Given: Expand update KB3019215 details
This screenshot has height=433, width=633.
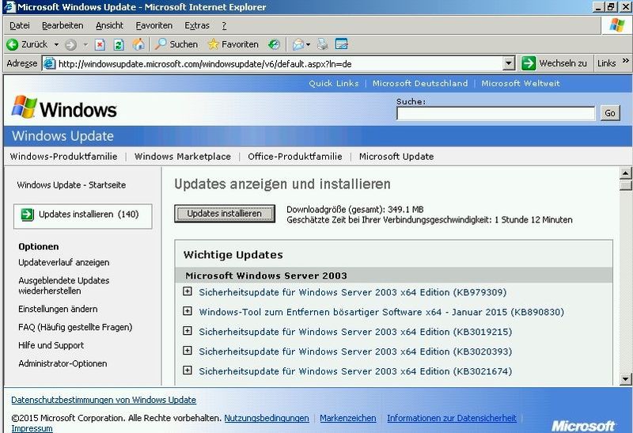Looking at the screenshot, I should [x=188, y=331].
